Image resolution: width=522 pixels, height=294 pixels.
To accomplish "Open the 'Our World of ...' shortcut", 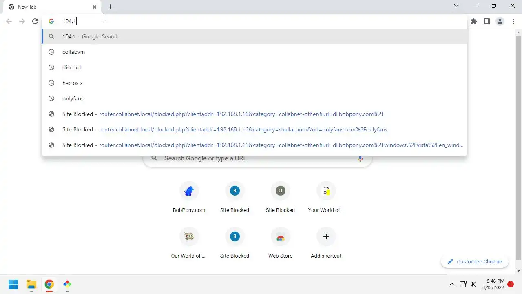I will [x=189, y=244].
